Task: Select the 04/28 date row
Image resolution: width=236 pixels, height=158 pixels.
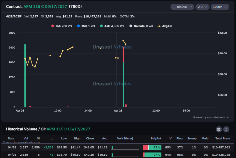Action: click(x=118, y=147)
